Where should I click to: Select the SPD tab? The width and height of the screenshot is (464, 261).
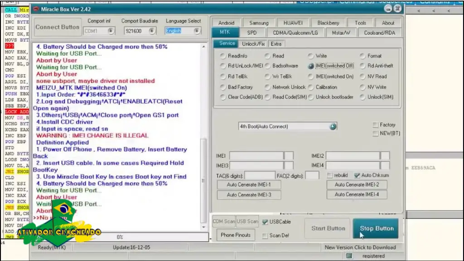[x=252, y=33]
